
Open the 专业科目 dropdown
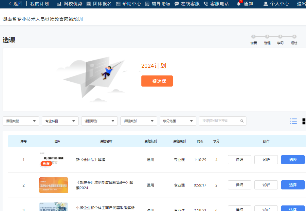[60, 121]
